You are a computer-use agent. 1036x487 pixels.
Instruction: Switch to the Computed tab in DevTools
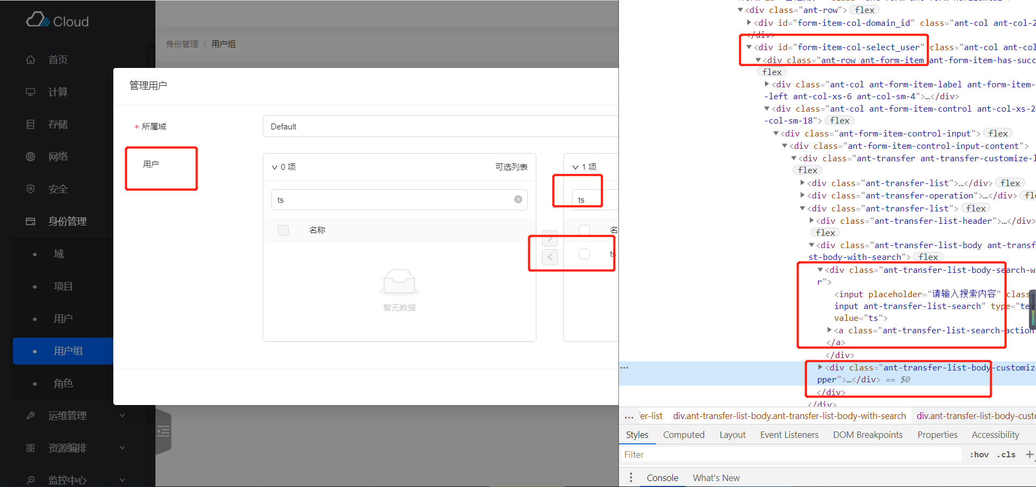[x=684, y=435]
